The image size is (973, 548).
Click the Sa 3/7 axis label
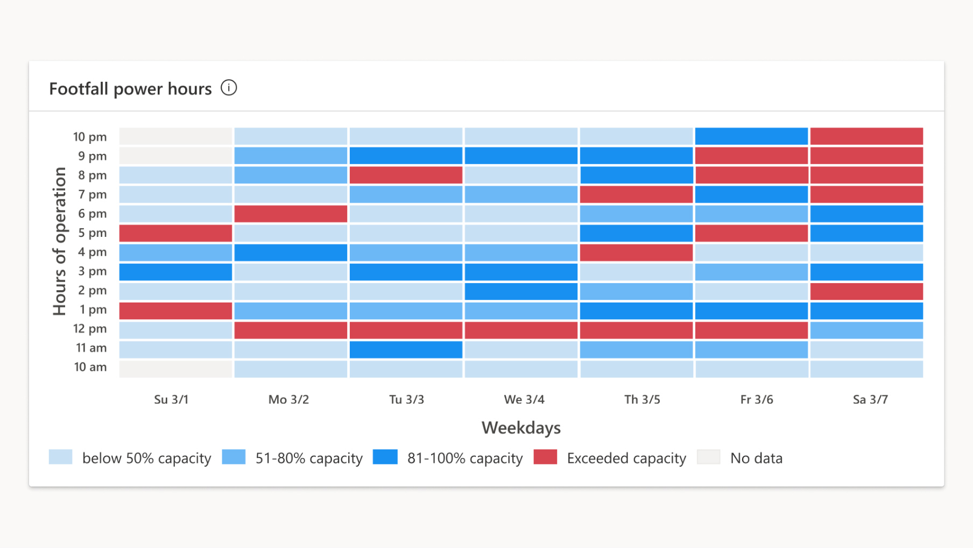tap(870, 399)
